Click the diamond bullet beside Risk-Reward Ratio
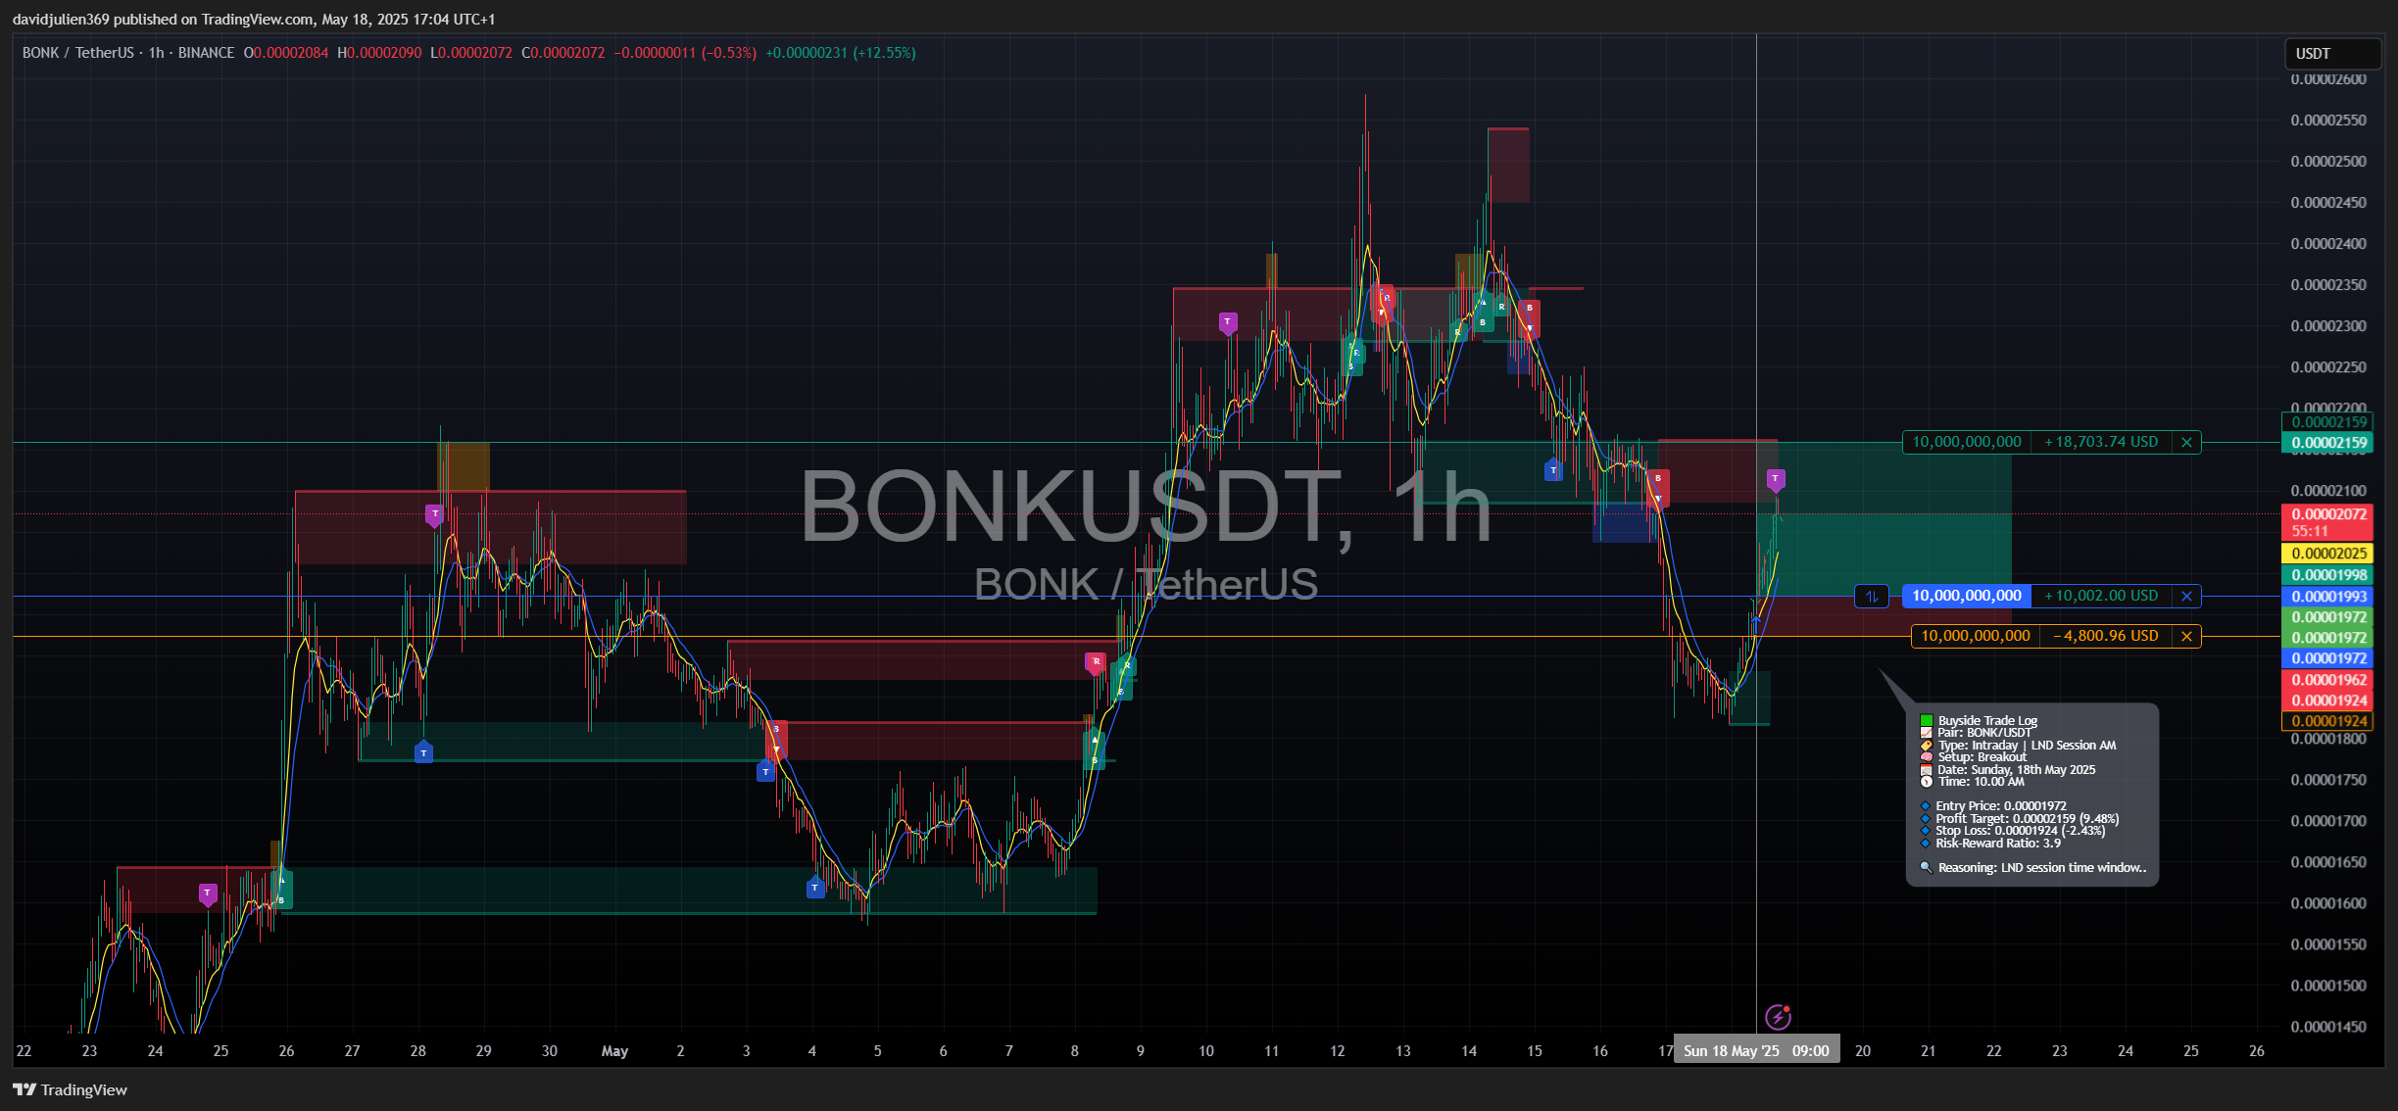Image resolution: width=2398 pixels, height=1111 pixels. 1926,844
